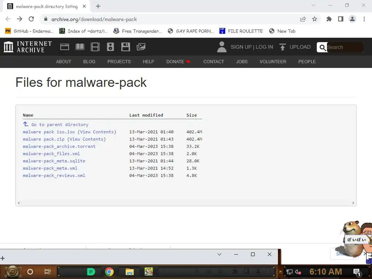The image size is (372, 279).
Task: Click muted volume tray icon
Action: point(298,272)
